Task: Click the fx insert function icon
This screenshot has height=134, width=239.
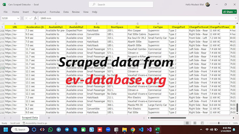Action: (x=35, y=18)
